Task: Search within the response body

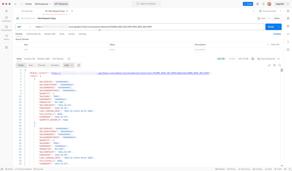Action: pyautogui.click(x=280, y=65)
